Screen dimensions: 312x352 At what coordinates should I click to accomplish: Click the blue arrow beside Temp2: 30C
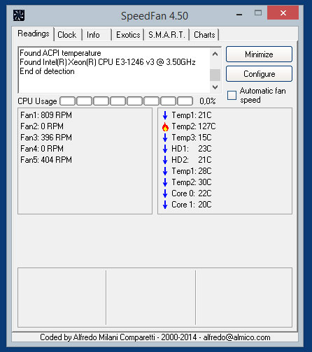[165, 182]
